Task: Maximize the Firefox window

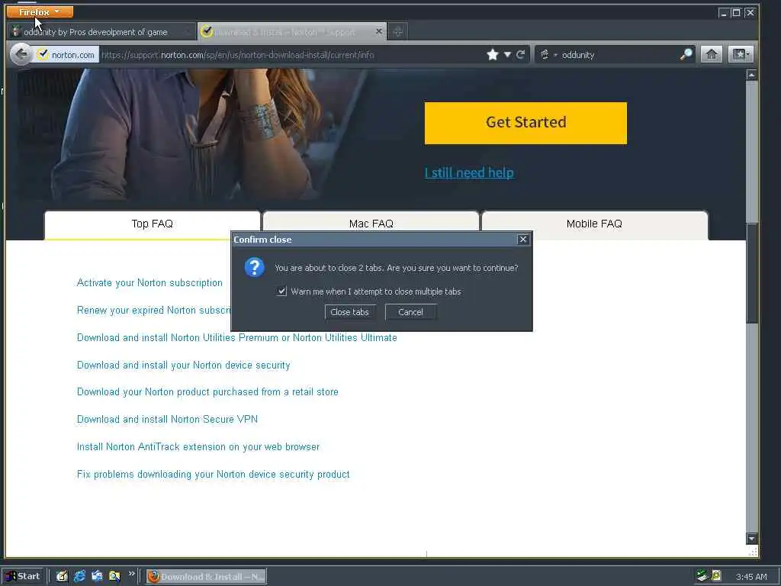Action: pyautogui.click(x=736, y=12)
